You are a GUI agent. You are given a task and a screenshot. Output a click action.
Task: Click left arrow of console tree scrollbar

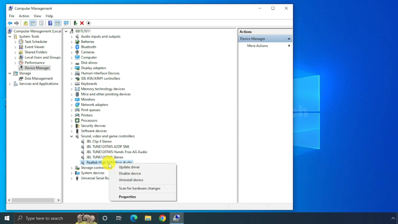pyautogui.click(x=9, y=200)
